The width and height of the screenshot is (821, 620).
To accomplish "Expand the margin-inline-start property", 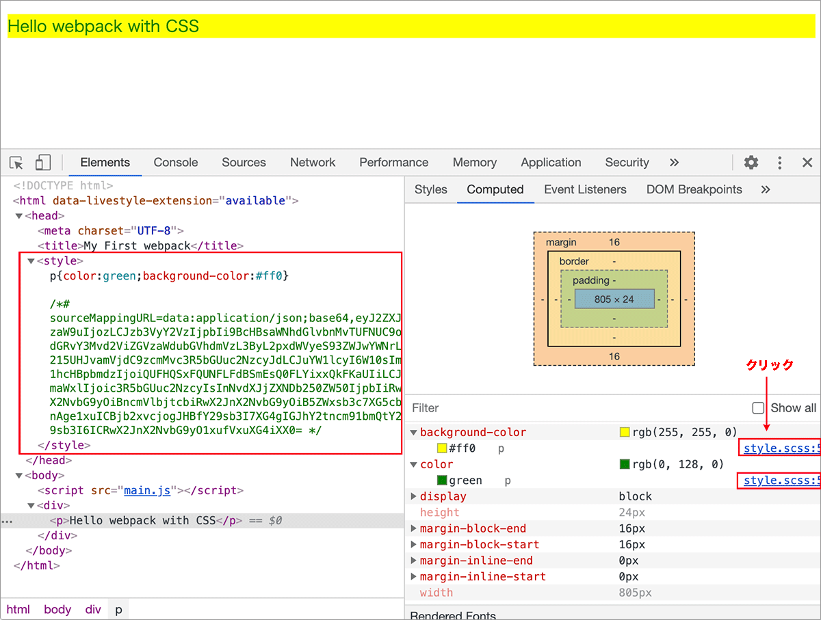I will click(413, 577).
